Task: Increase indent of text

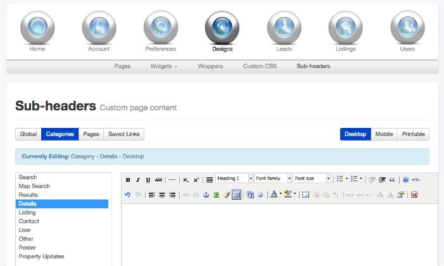Action: [x=382, y=180]
